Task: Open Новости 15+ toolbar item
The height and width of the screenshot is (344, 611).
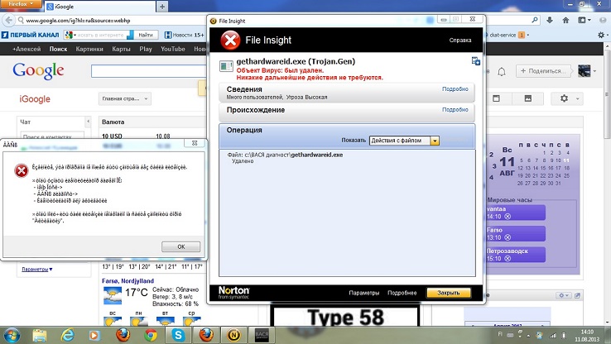Action: pos(185,35)
